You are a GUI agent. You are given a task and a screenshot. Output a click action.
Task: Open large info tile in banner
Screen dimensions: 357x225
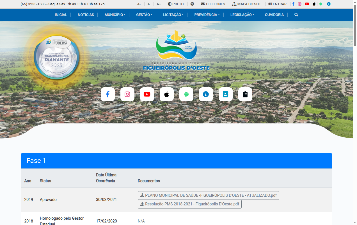[x=206, y=94]
